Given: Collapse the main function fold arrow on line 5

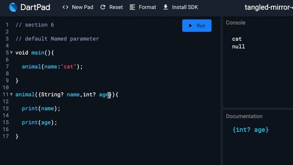Looking at the screenshot, I should point(11,53).
